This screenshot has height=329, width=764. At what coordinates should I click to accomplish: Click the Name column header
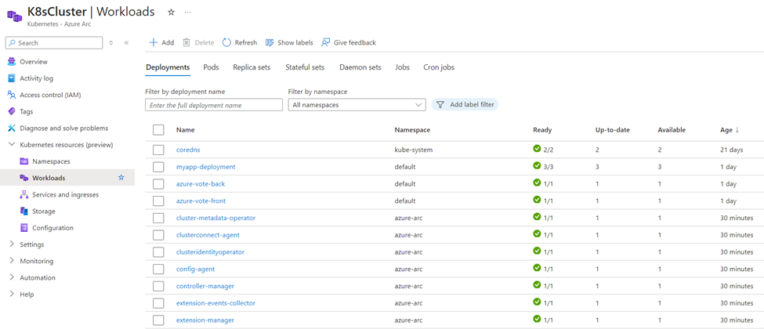[x=186, y=130]
